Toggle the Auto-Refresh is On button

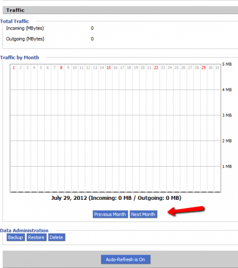point(125,259)
